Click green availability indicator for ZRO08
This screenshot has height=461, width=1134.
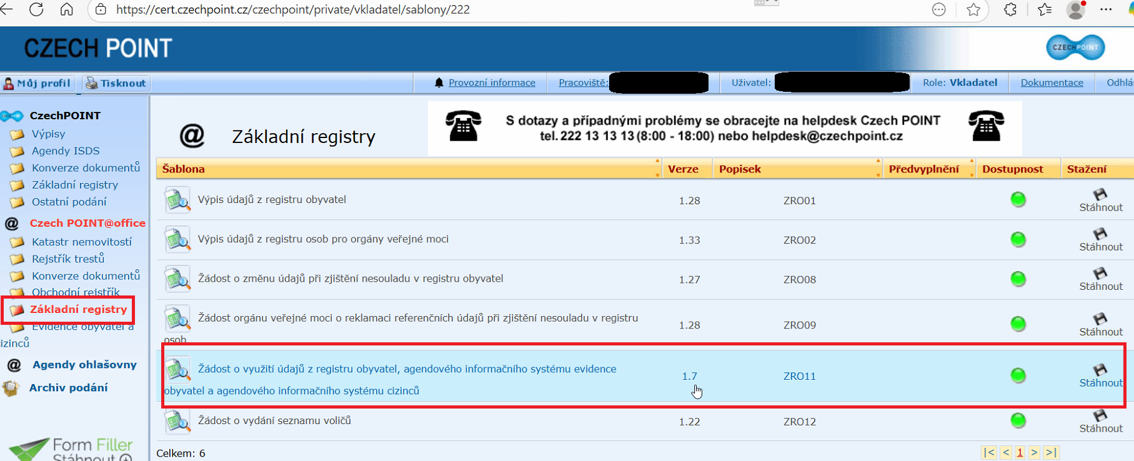coord(1018,279)
